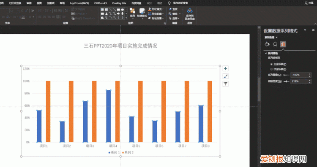317x167 pixels.
Task: Click the orange bar for 项目1
Action: coord(48,111)
